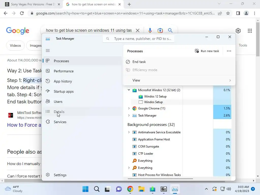The width and height of the screenshot is (260, 195).
Task: Select COM Surrogate process
Action: point(148,147)
